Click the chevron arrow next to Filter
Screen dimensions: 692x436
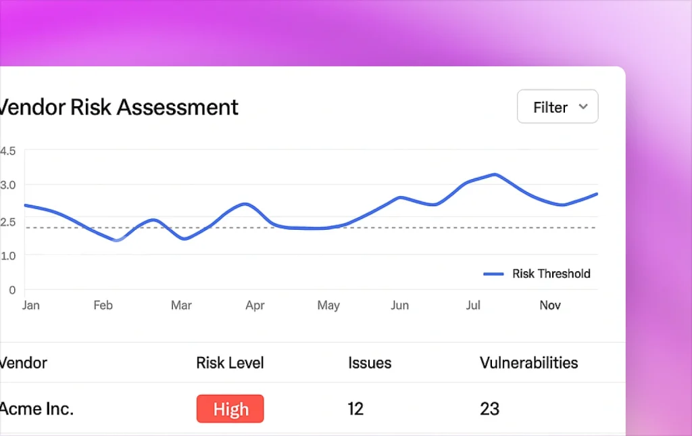584,107
